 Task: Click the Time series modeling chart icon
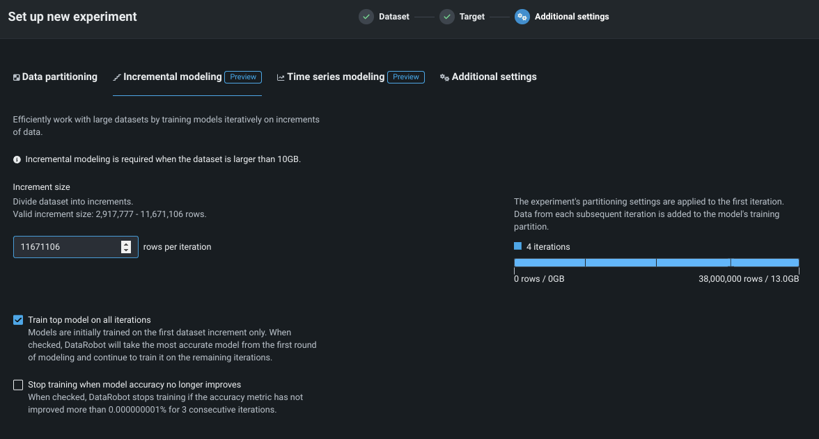(281, 77)
